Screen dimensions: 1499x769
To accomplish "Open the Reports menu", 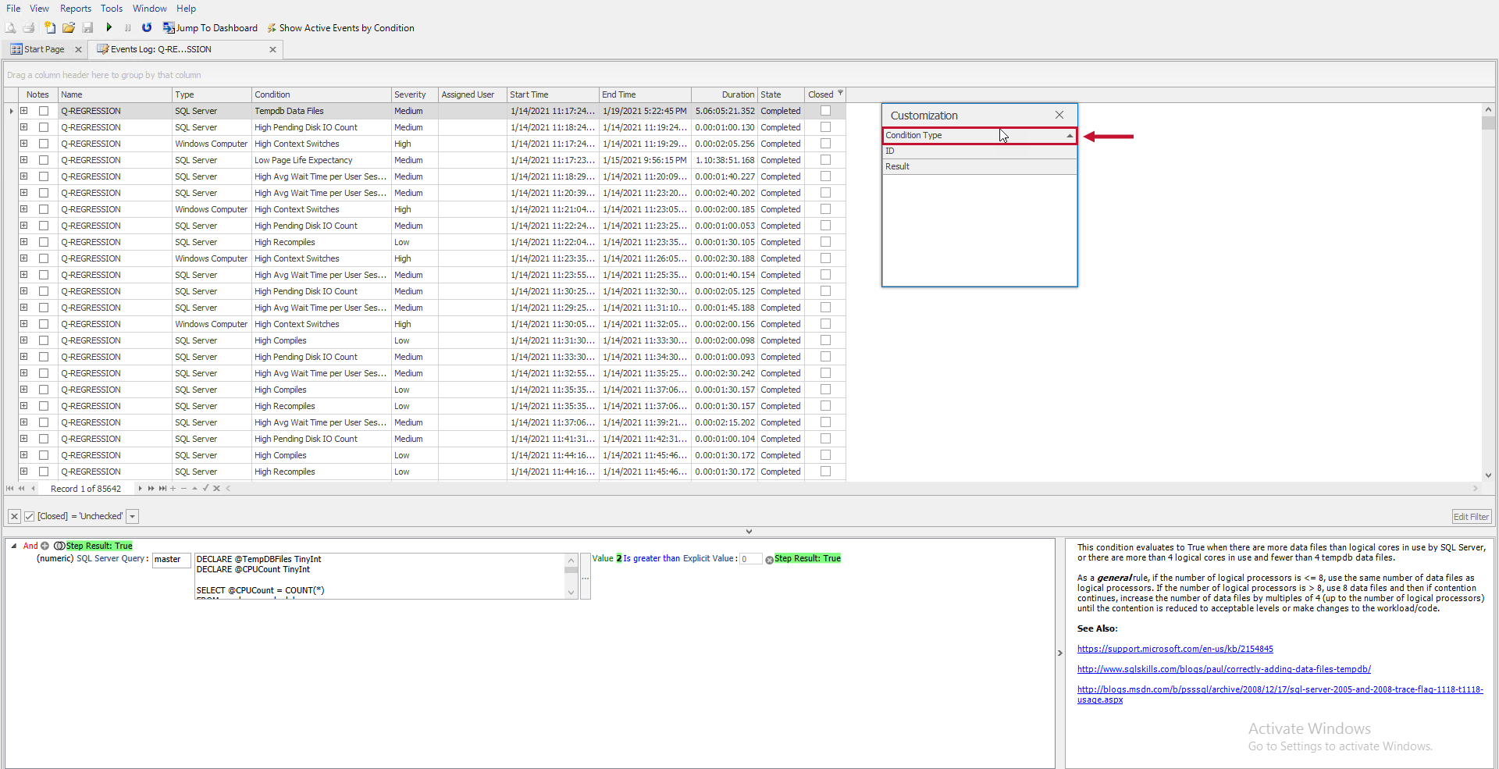I will pyautogui.click(x=75, y=9).
